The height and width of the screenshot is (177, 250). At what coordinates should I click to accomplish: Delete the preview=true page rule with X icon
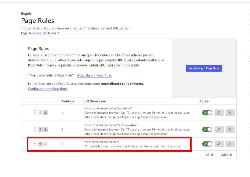230,129
